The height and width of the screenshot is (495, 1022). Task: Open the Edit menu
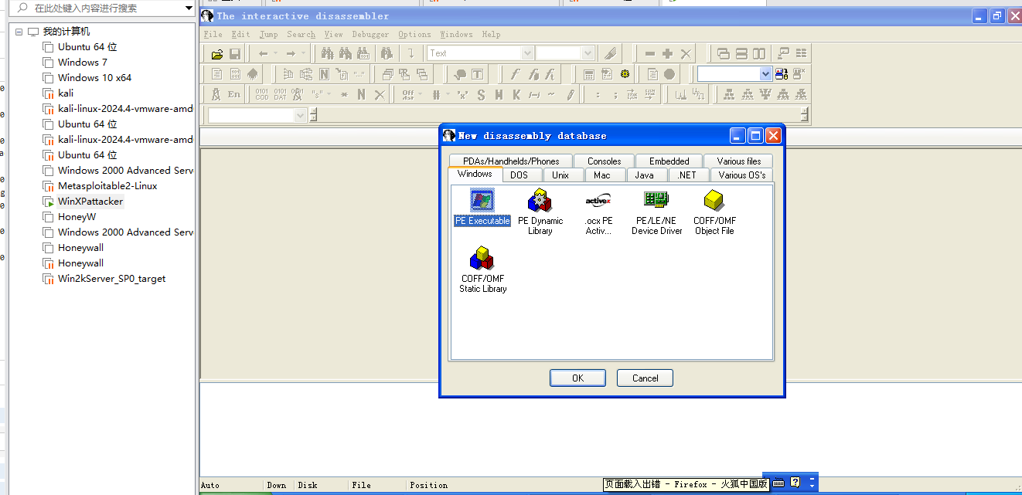coord(240,34)
